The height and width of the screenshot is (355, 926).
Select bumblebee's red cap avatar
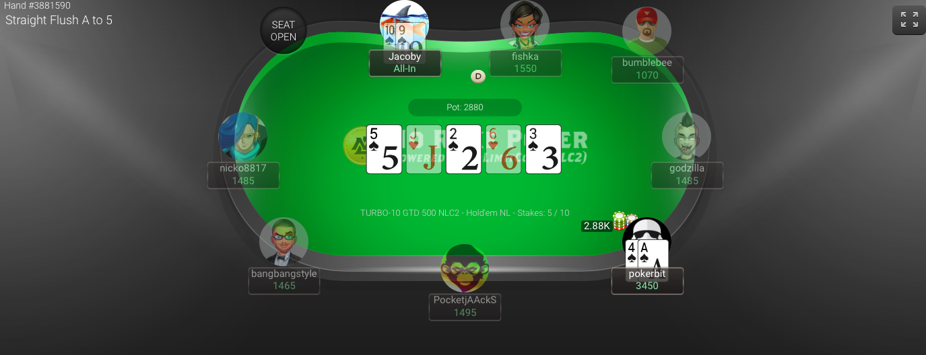pos(647,31)
